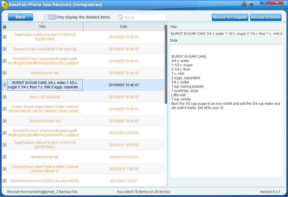Select Maddie turner rae dated 2010/4/14
Viewport: 288px width, 197px height.
tap(45, 157)
